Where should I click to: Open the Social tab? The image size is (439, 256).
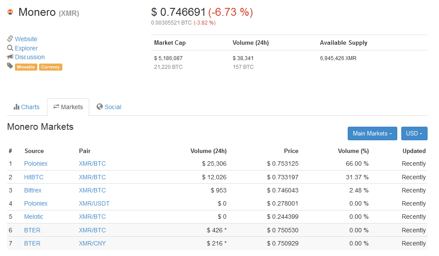(x=109, y=107)
